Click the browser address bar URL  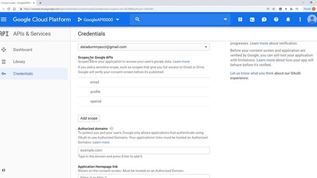[89, 9]
